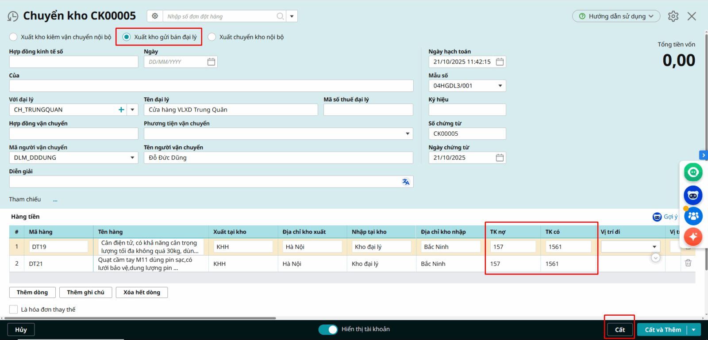Click the calendar icon in Ngày chứng từ
Image resolution: width=708 pixels, height=340 pixels.
pos(500,158)
